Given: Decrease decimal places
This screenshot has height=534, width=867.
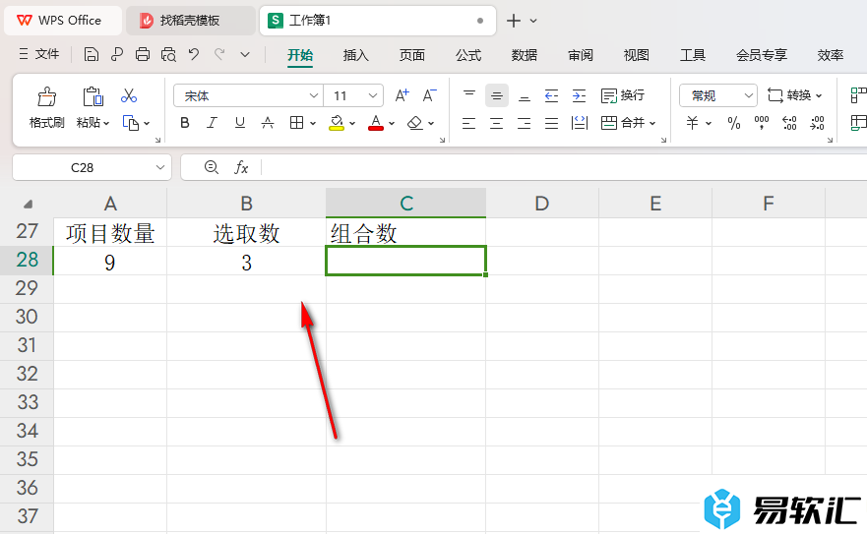Looking at the screenshot, I should (817, 123).
